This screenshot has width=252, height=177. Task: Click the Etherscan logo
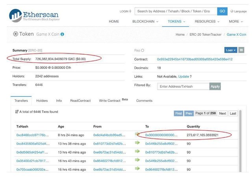click(x=34, y=15)
